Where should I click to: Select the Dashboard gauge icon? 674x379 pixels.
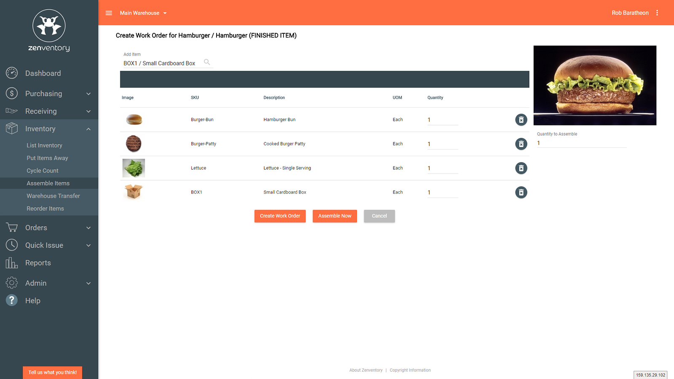11,73
